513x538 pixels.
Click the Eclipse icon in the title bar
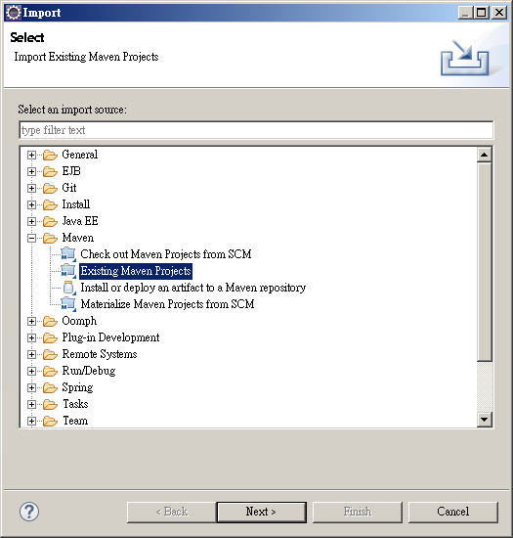tap(14, 13)
